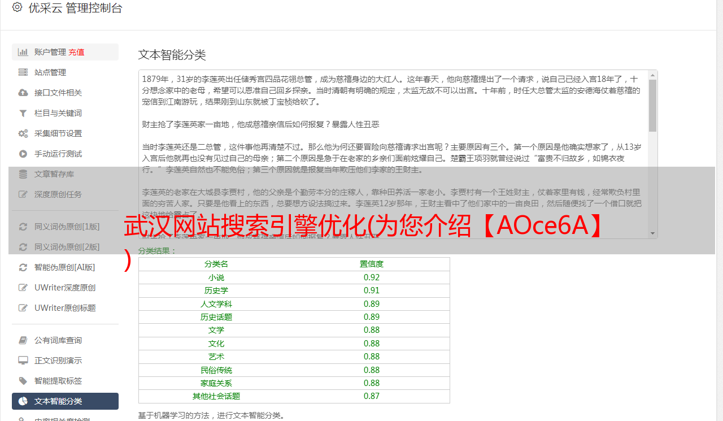Open 同义词伪原创[2版] in the sidebar
The height and width of the screenshot is (421, 723).
click(x=67, y=247)
